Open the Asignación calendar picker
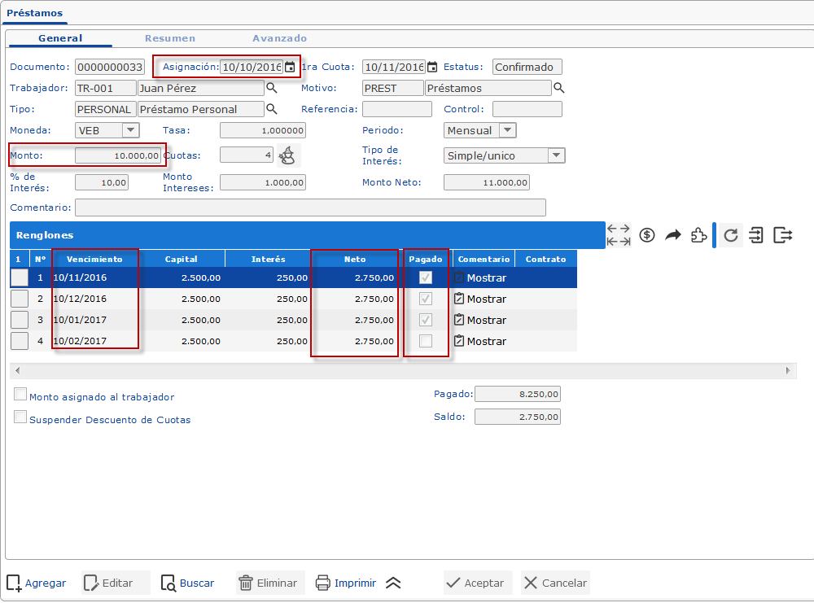814x603 pixels. click(x=290, y=68)
